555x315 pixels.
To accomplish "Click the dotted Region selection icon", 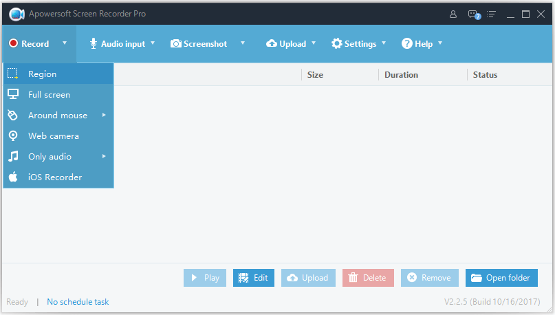I will (x=13, y=74).
